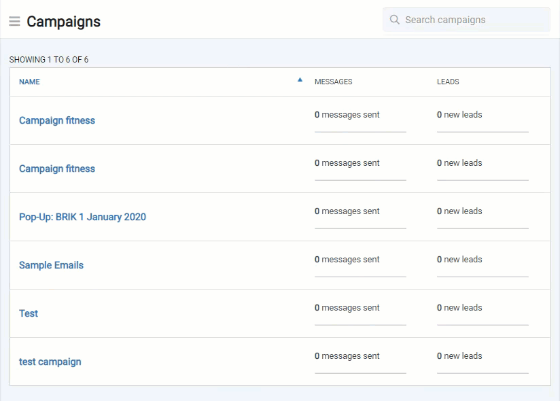Click the search magnifier icon
This screenshot has height=401, width=560.
[394, 20]
